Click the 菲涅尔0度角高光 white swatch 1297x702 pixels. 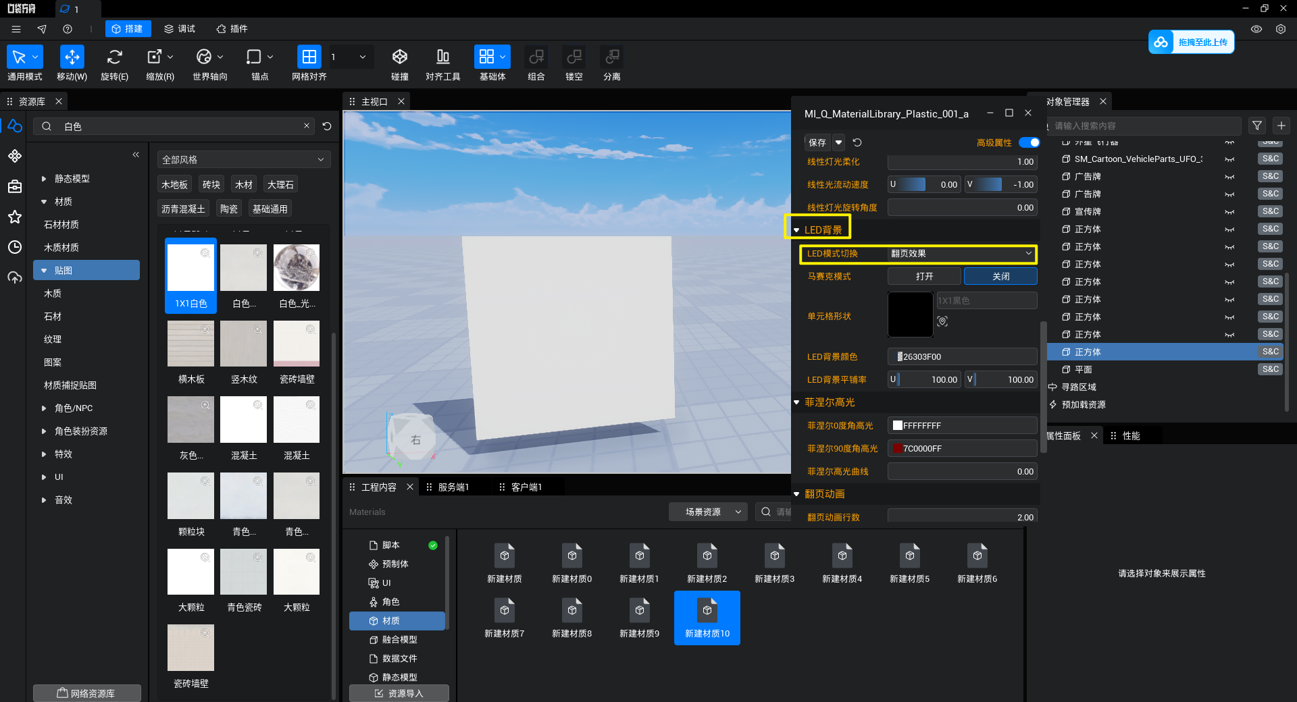click(898, 425)
